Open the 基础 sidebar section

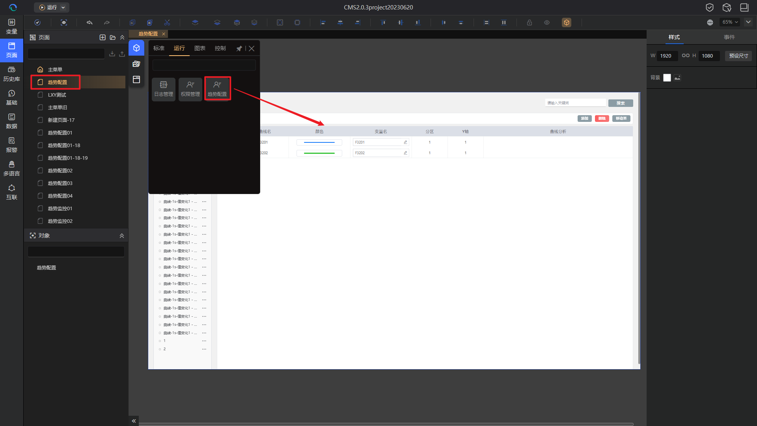point(11,97)
